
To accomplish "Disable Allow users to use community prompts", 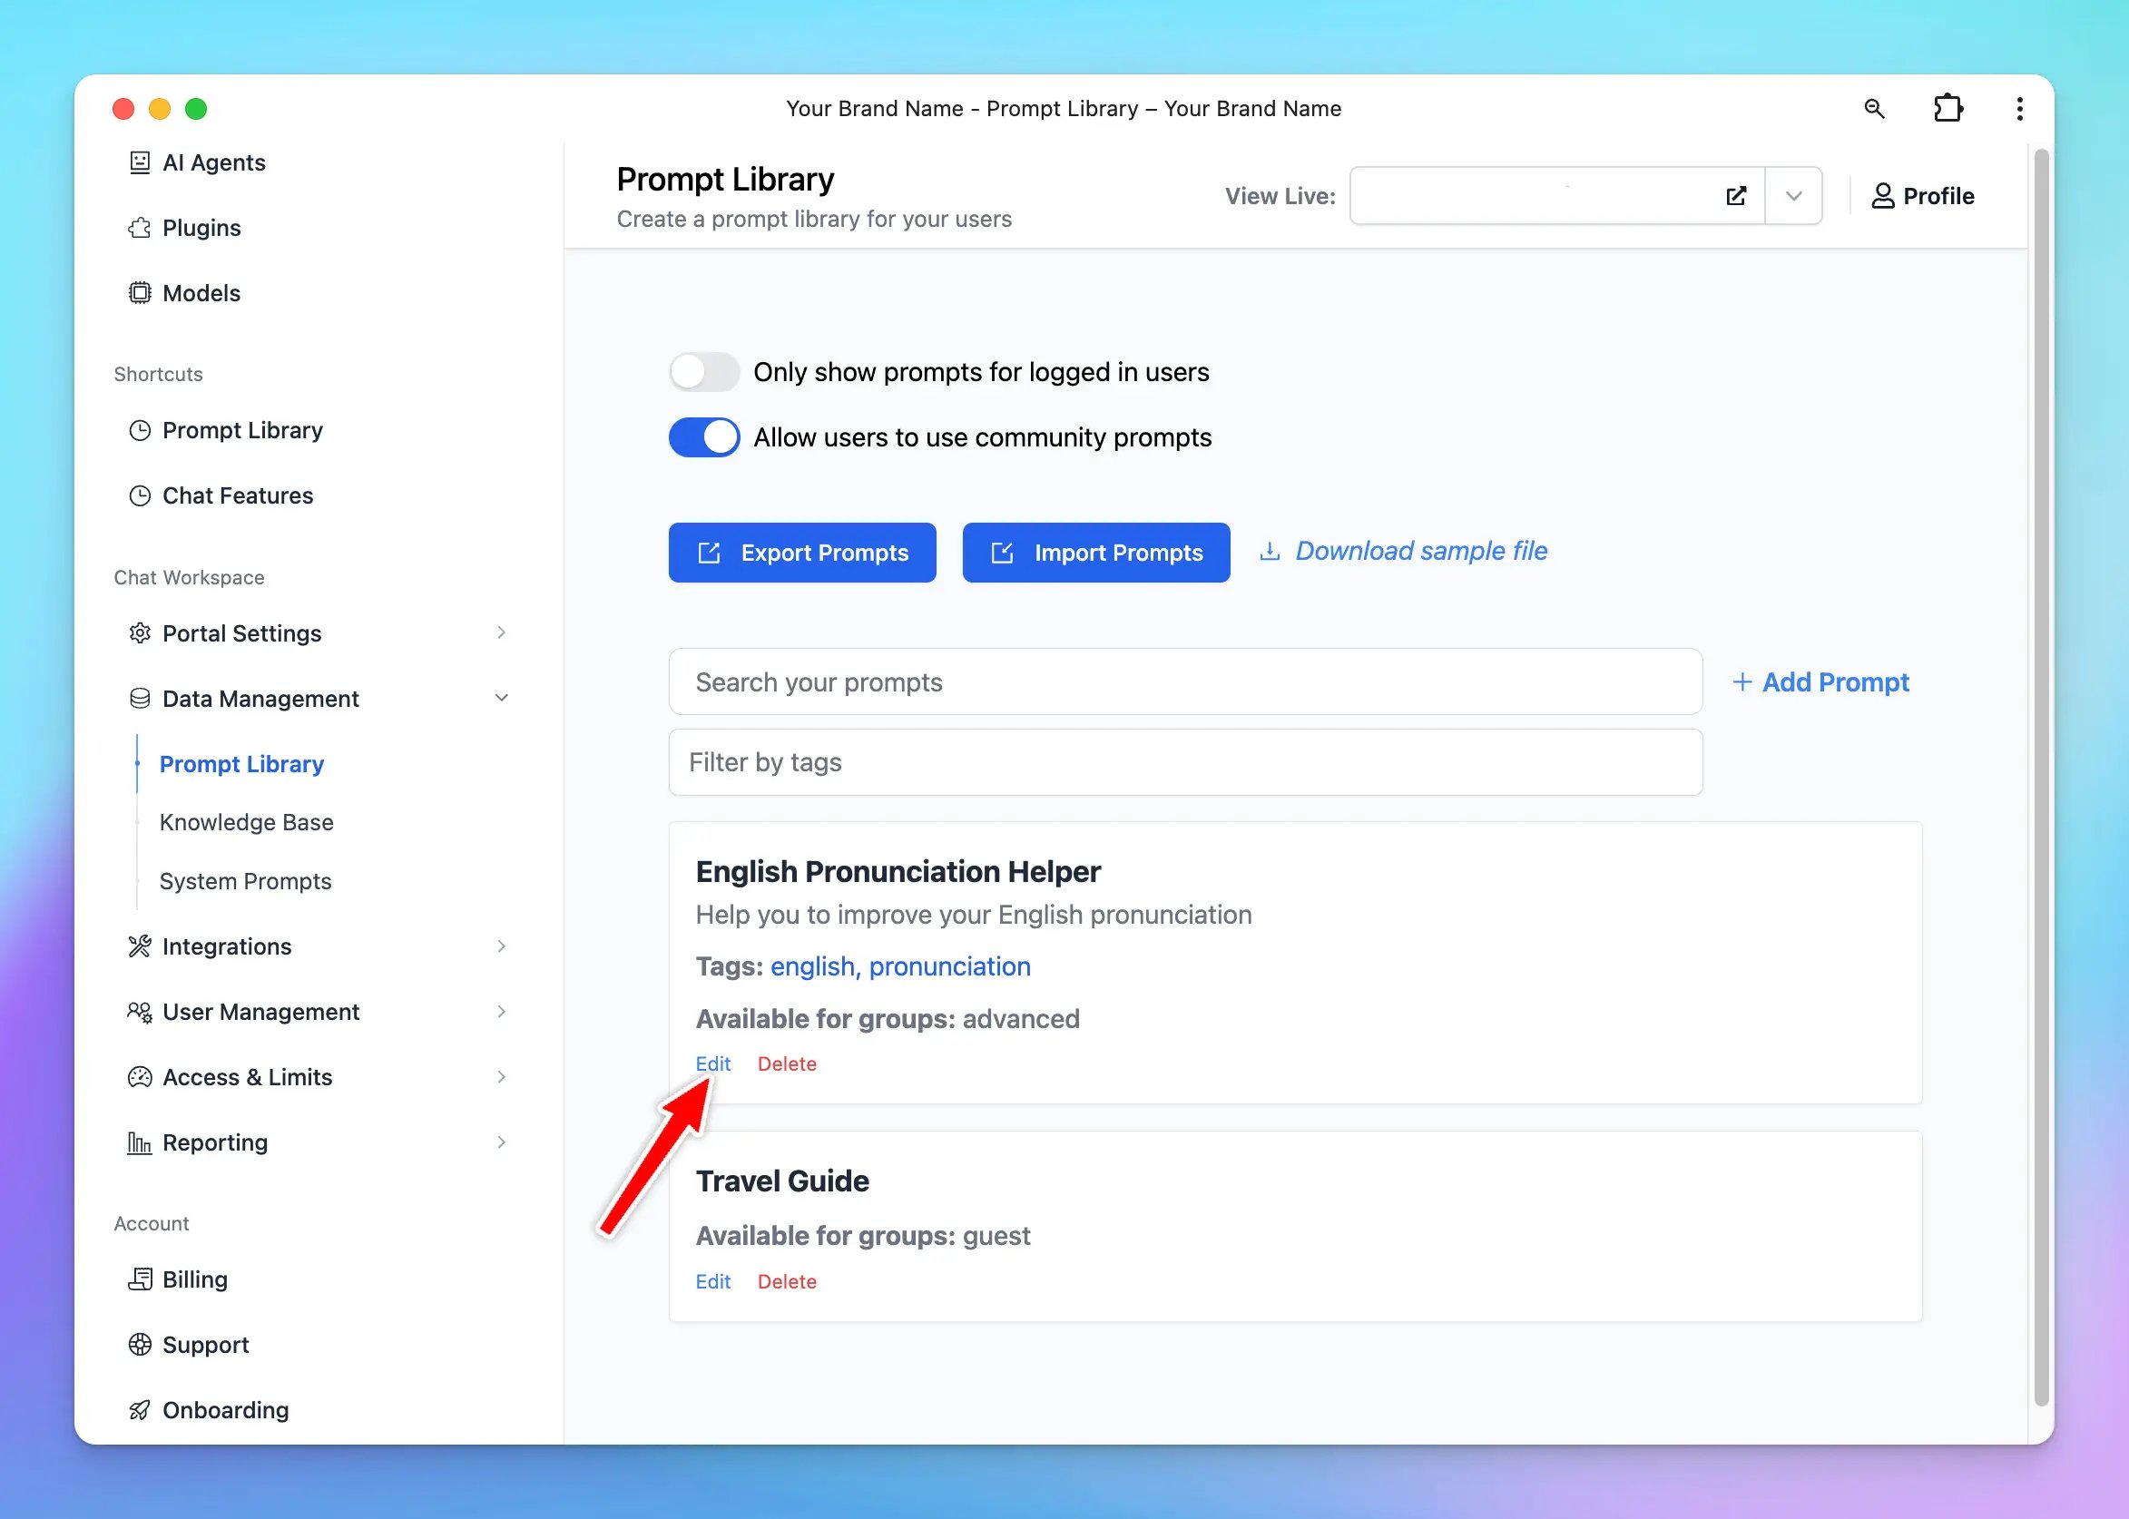I will pos(704,437).
